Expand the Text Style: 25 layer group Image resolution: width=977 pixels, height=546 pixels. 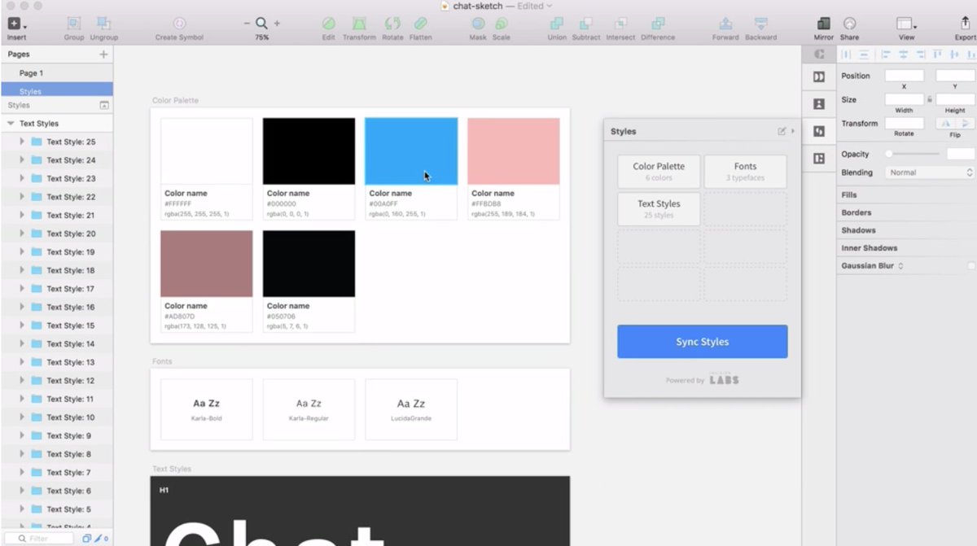[x=22, y=142]
